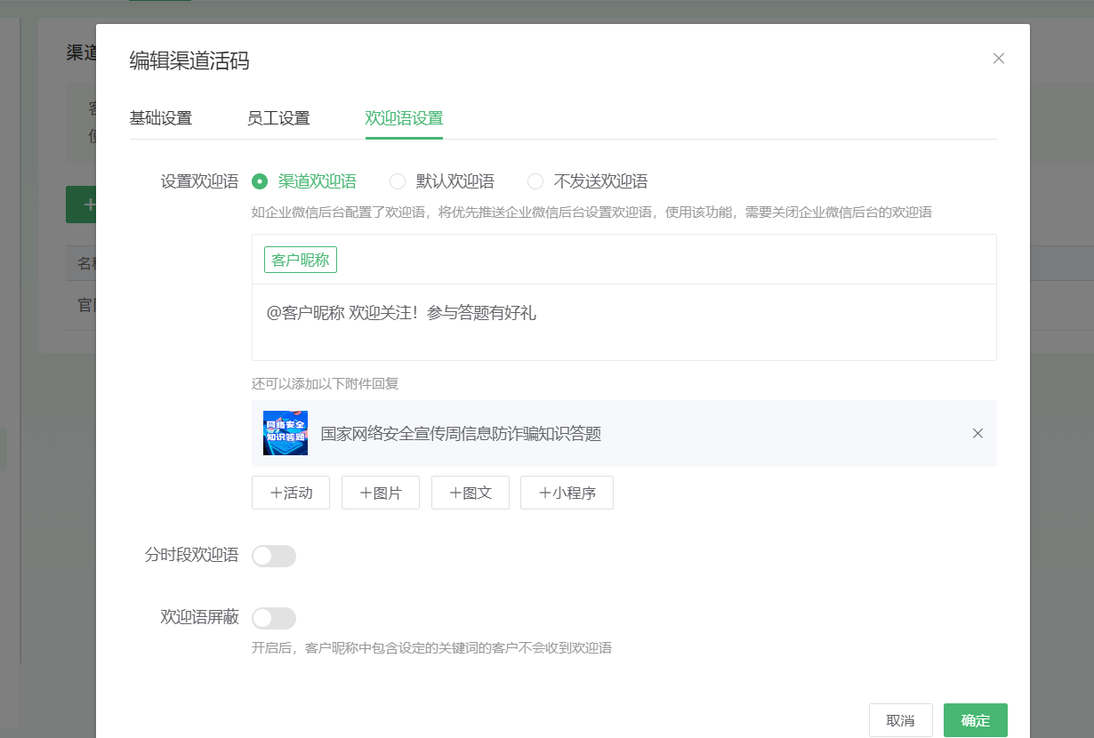The height and width of the screenshot is (738, 1094).
Task: Close the 编辑渠道活码 dialog
Action: click(998, 59)
